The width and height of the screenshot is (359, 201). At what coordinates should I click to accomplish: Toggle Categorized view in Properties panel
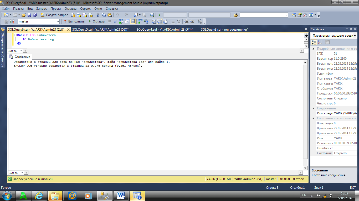point(314,42)
